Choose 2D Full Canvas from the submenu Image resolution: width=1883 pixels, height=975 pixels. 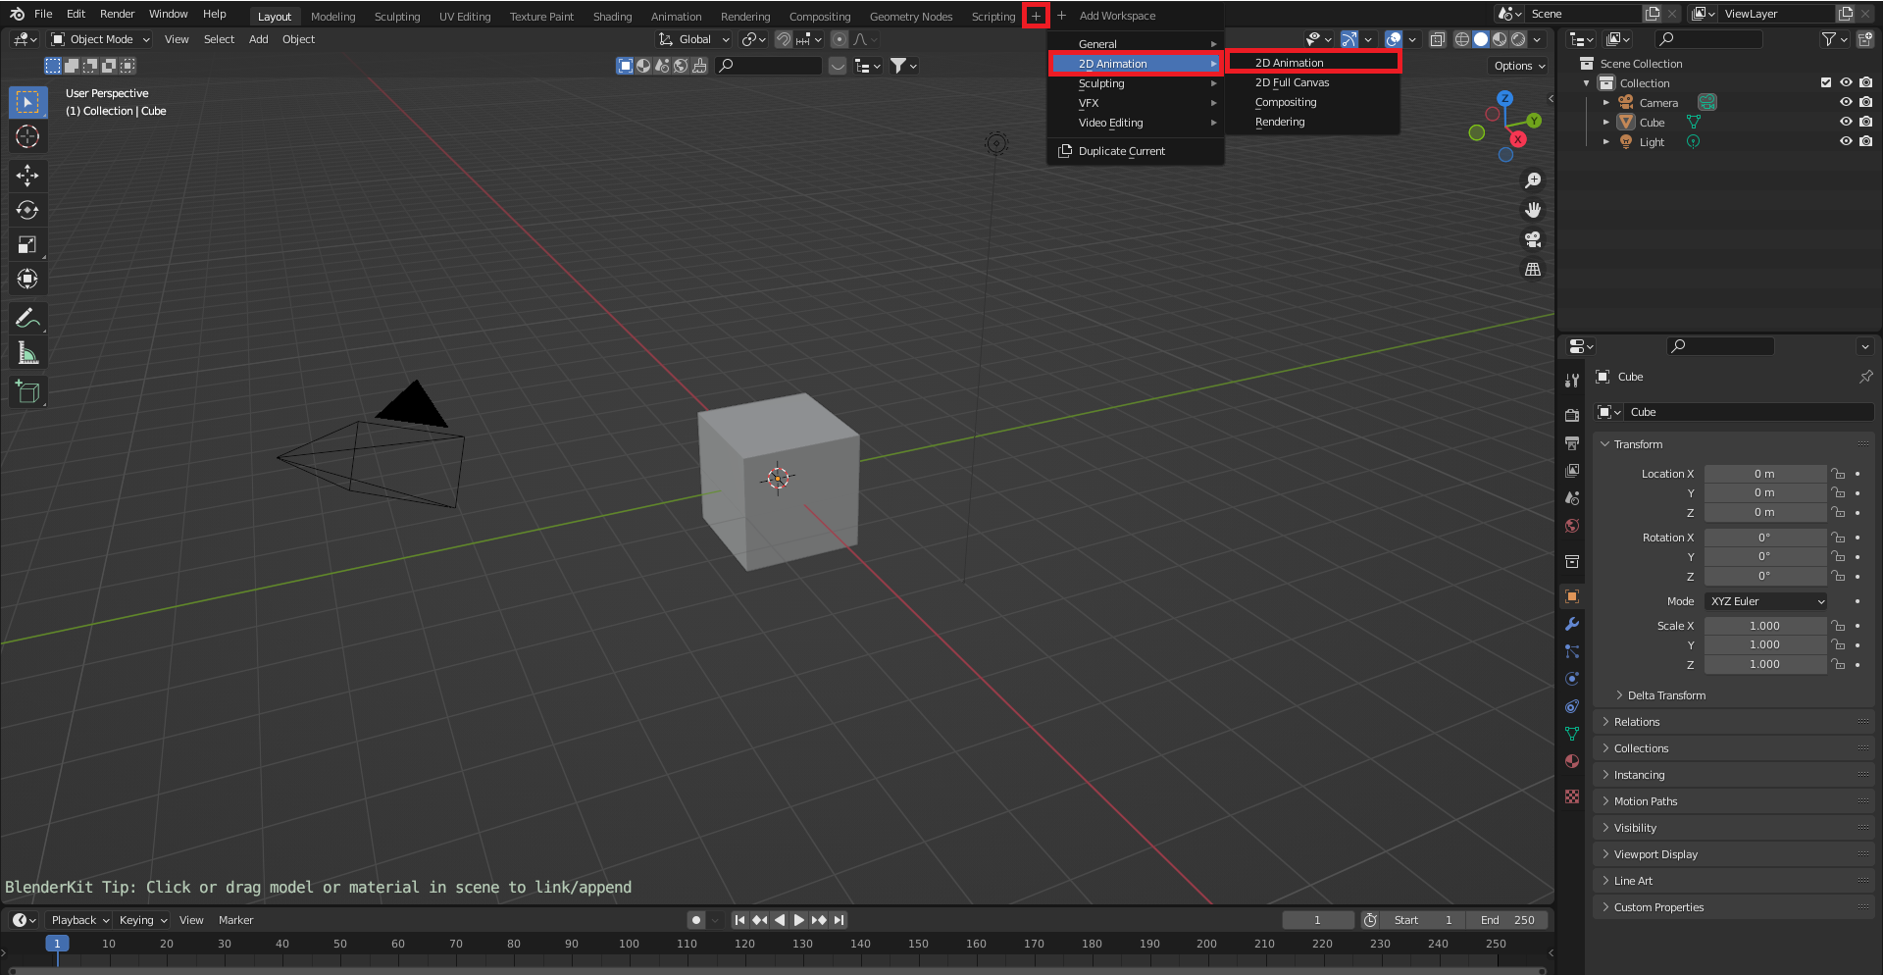(x=1291, y=82)
